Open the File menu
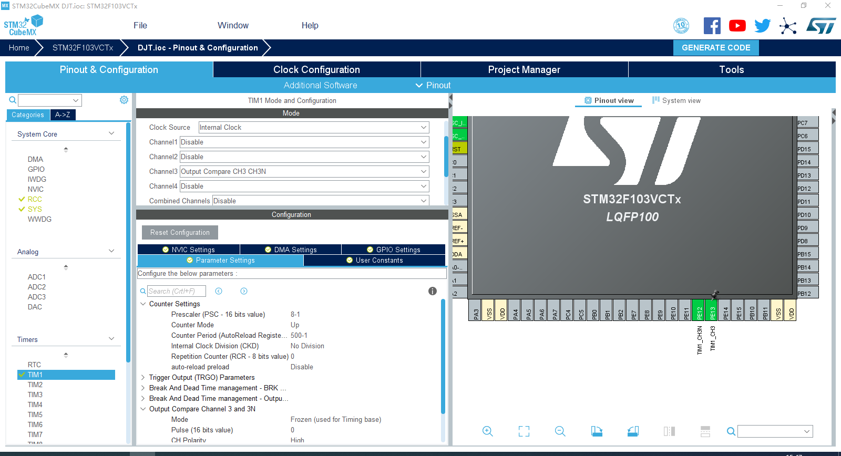 [140, 25]
